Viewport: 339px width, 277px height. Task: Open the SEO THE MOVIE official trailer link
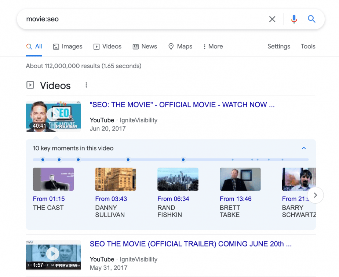(x=191, y=244)
